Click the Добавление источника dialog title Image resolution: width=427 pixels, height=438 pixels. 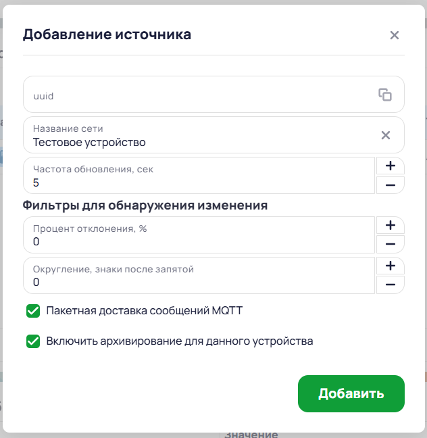click(x=107, y=34)
